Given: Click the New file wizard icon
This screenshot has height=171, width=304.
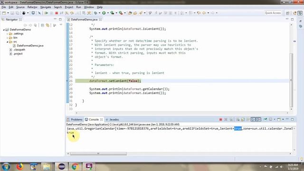Looking at the screenshot, I should 4,13.
